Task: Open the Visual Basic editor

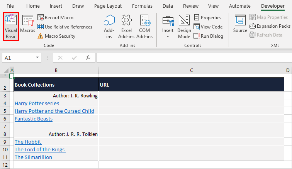Action: 11,27
